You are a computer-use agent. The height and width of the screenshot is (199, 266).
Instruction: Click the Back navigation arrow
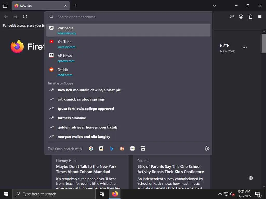coord(6,17)
